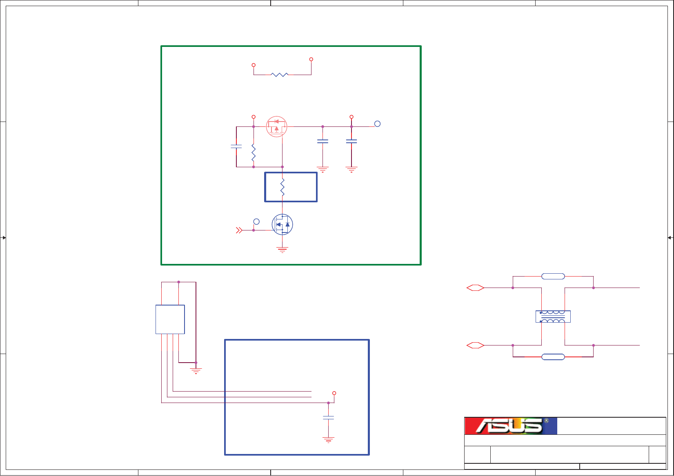The width and height of the screenshot is (674, 476).
Task: Select the resistor inside the small blue box
Action: click(x=283, y=187)
